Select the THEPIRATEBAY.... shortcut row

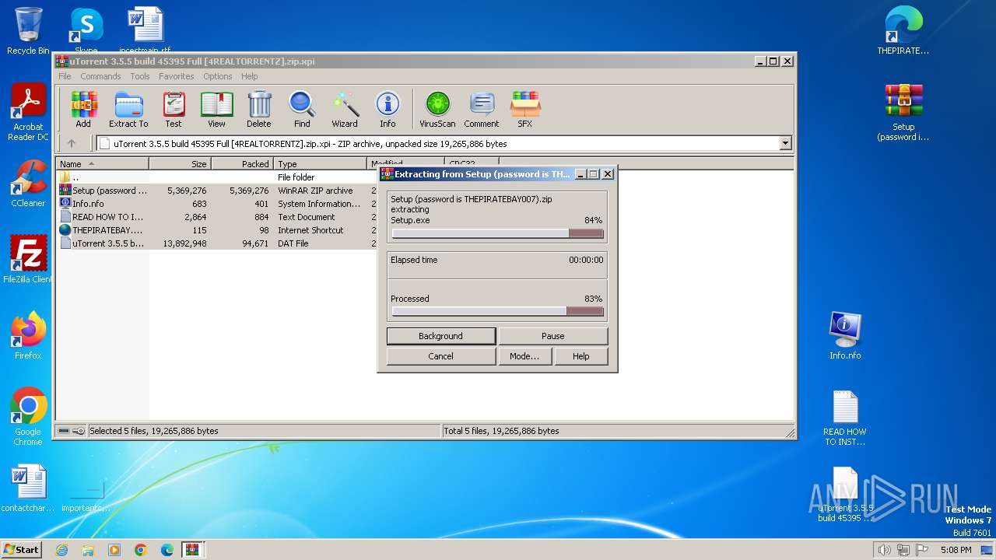pos(217,230)
